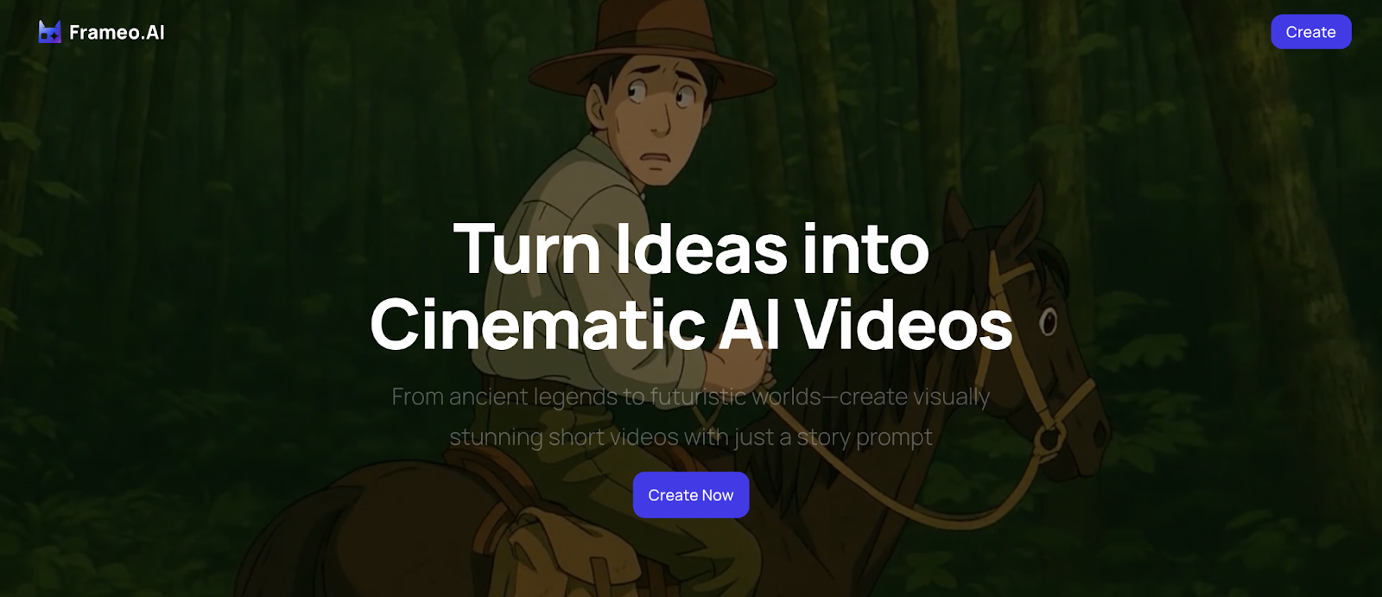The image size is (1382, 597).
Task: Click the metal ring on the horse's bridle
Action: pos(1049,438)
